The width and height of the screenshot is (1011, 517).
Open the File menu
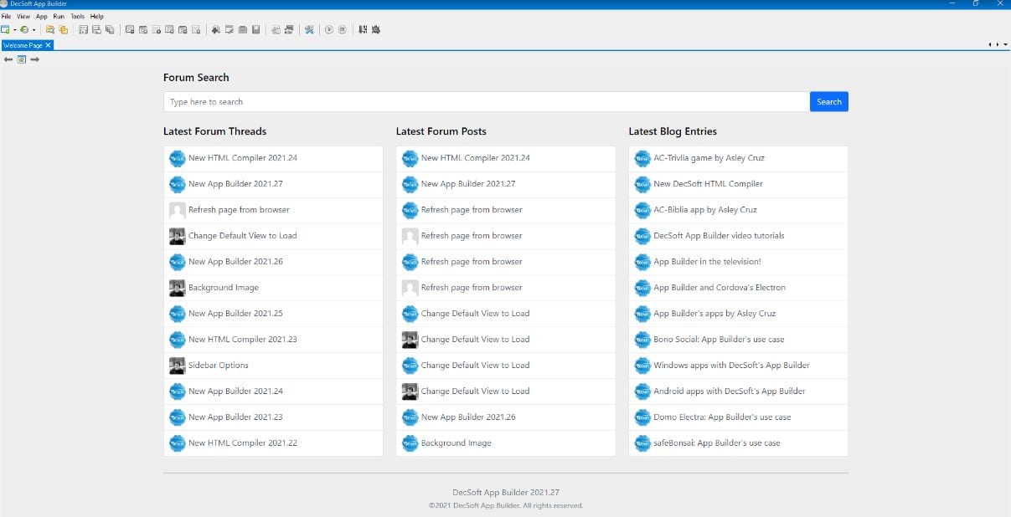[6, 17]
